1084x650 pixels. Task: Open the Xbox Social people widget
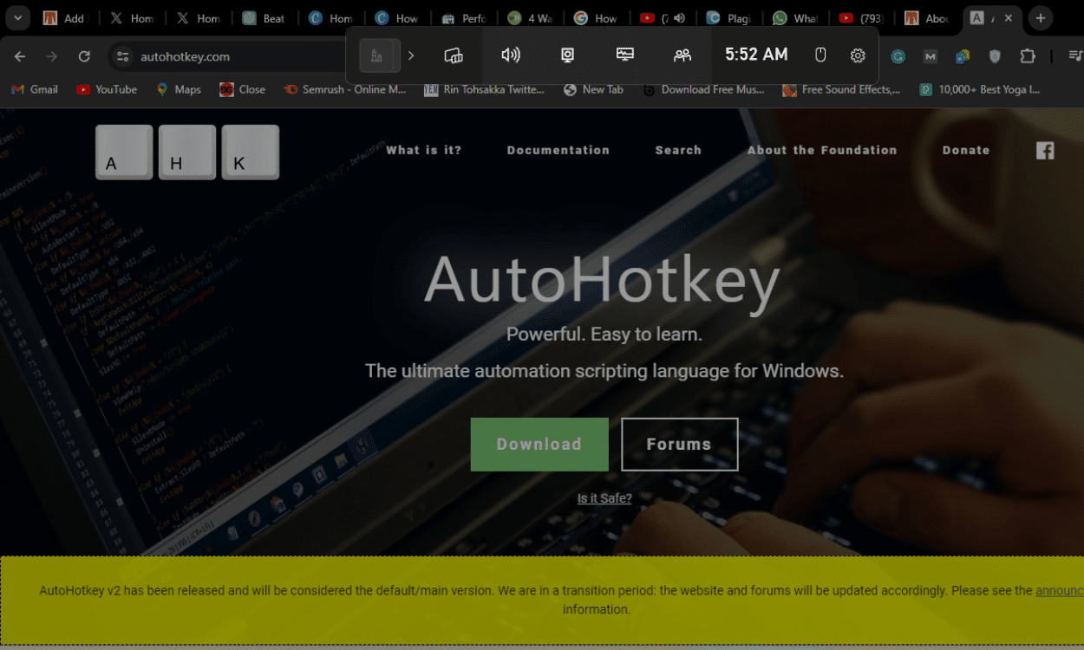click(x=682, y=55)
